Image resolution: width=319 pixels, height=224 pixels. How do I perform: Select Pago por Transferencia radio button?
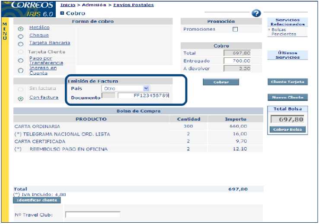pos(21,61)
